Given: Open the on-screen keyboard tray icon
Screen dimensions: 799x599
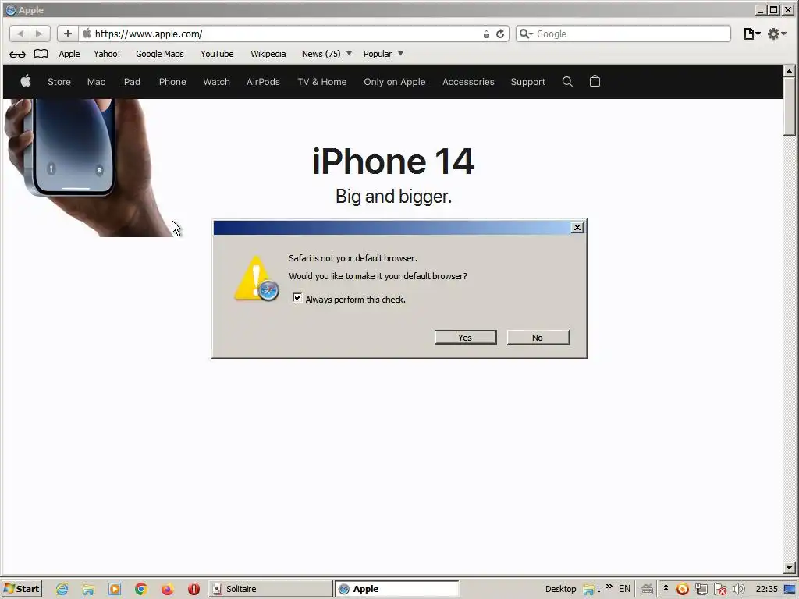Looking at the screenshot, I should click(647, 590).
